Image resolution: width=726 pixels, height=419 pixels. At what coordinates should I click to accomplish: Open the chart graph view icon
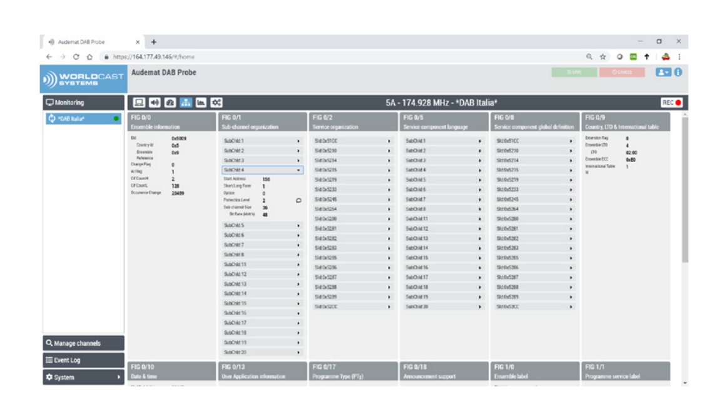[201, 103]
